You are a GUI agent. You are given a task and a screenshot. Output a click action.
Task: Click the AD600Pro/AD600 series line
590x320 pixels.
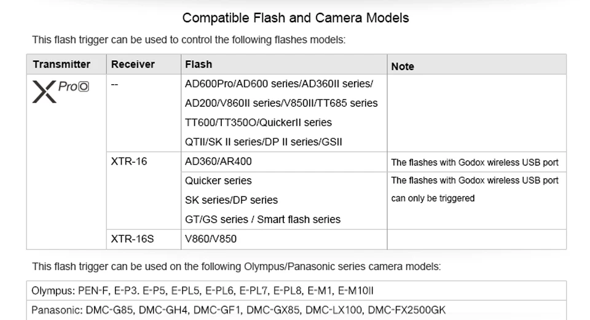coord(279,84)
